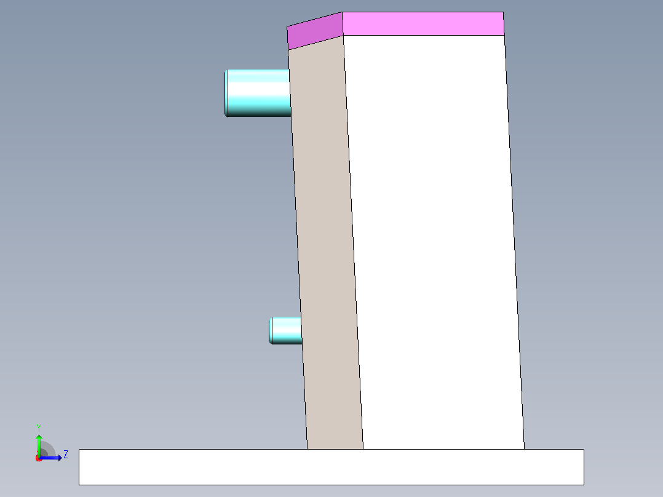Pick the darker pink side face of the top cap
This screenshot has height=497, width=663.
click(315, 31)
